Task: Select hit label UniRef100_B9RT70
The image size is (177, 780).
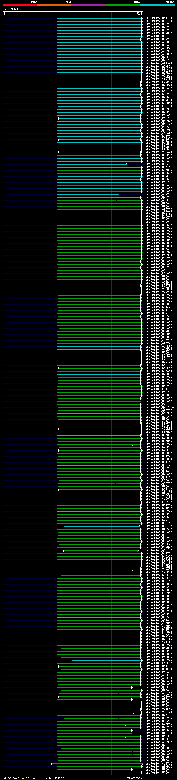Action: click(159, 36)
